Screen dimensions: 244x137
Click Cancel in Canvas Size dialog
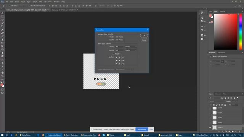tap(144, 40)
